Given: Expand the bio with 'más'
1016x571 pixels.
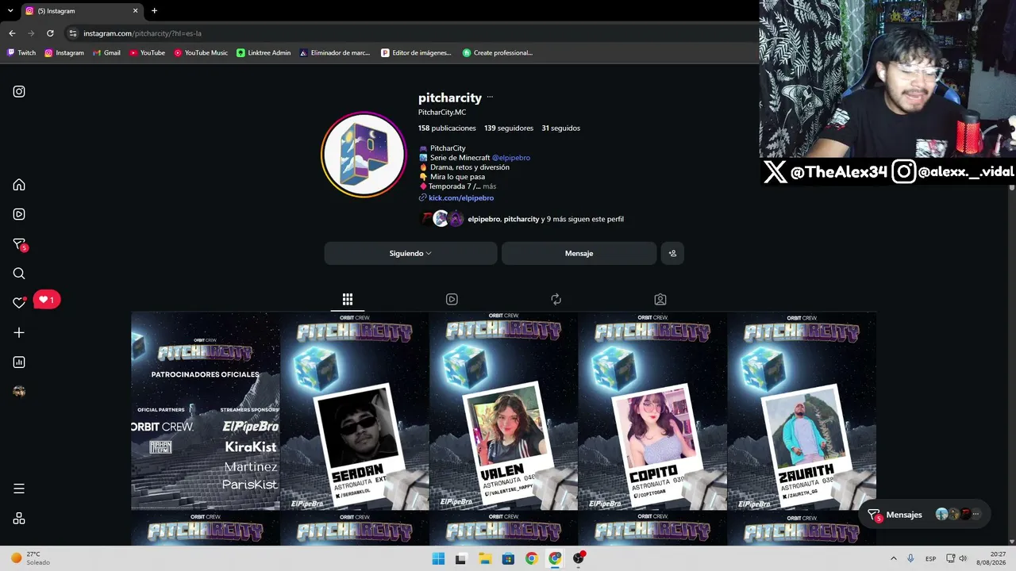Looking at the screenshot, I should (489, 186).
